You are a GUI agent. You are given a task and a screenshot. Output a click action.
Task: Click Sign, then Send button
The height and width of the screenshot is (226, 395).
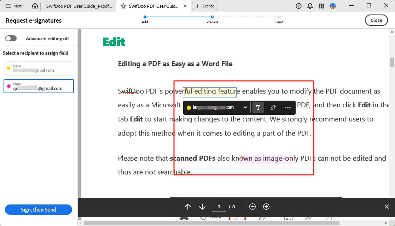pyautogui.click(x=39, y=209)
